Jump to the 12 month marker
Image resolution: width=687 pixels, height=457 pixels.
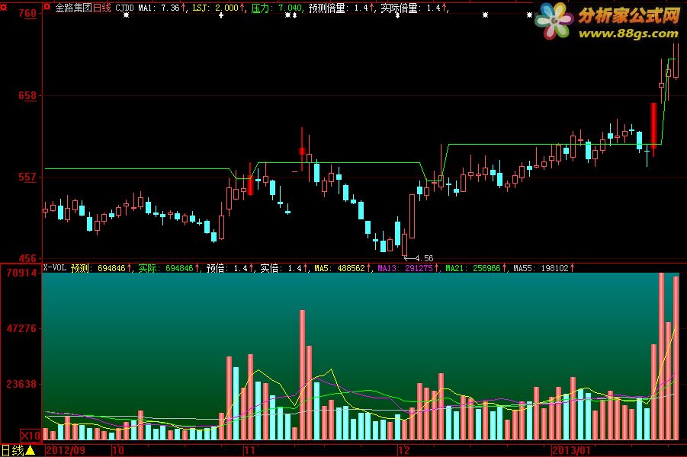click(404, 450)
